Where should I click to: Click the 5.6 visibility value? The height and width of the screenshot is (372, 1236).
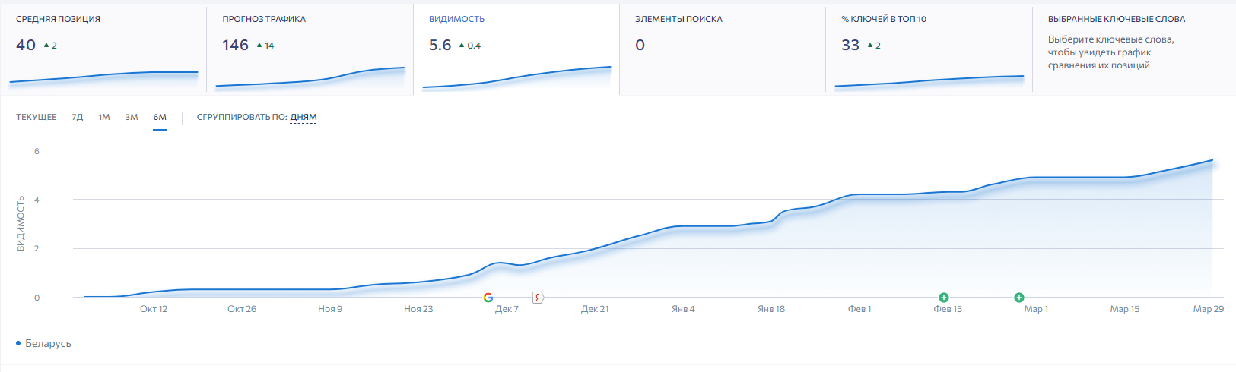(440, 45)
